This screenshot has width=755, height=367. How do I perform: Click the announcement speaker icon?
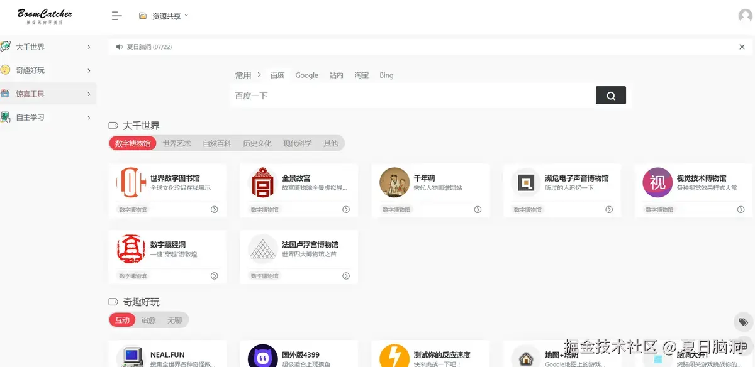tap(120, 47)
